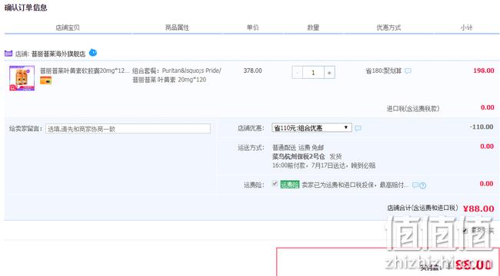
Task: Click the purple store icon
Action: 8,54
